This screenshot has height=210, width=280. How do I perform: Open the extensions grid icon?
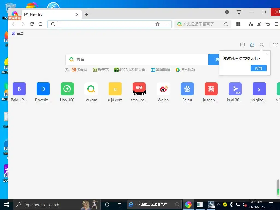tap(238, 24)
